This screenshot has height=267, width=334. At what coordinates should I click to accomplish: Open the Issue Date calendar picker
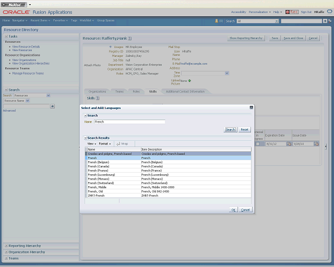point(316,144)
